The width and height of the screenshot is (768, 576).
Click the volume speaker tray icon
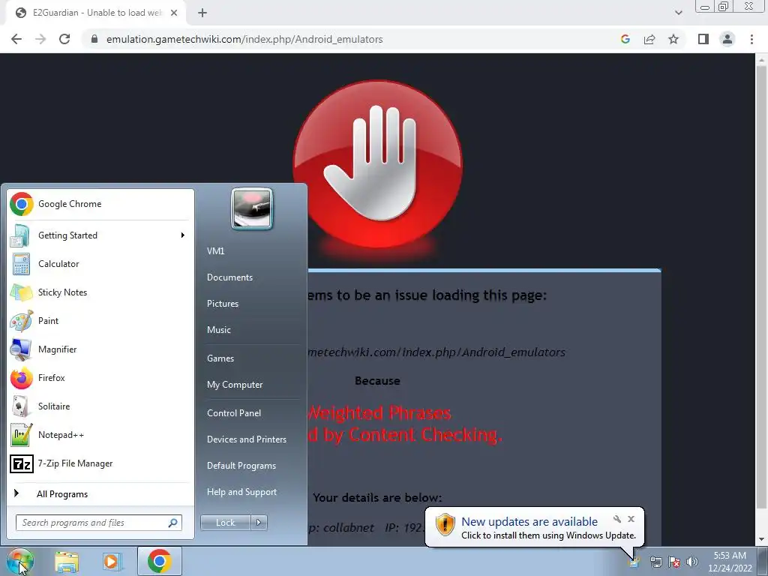pos(692,562)
